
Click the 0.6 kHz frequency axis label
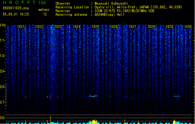tap(3, 118)
